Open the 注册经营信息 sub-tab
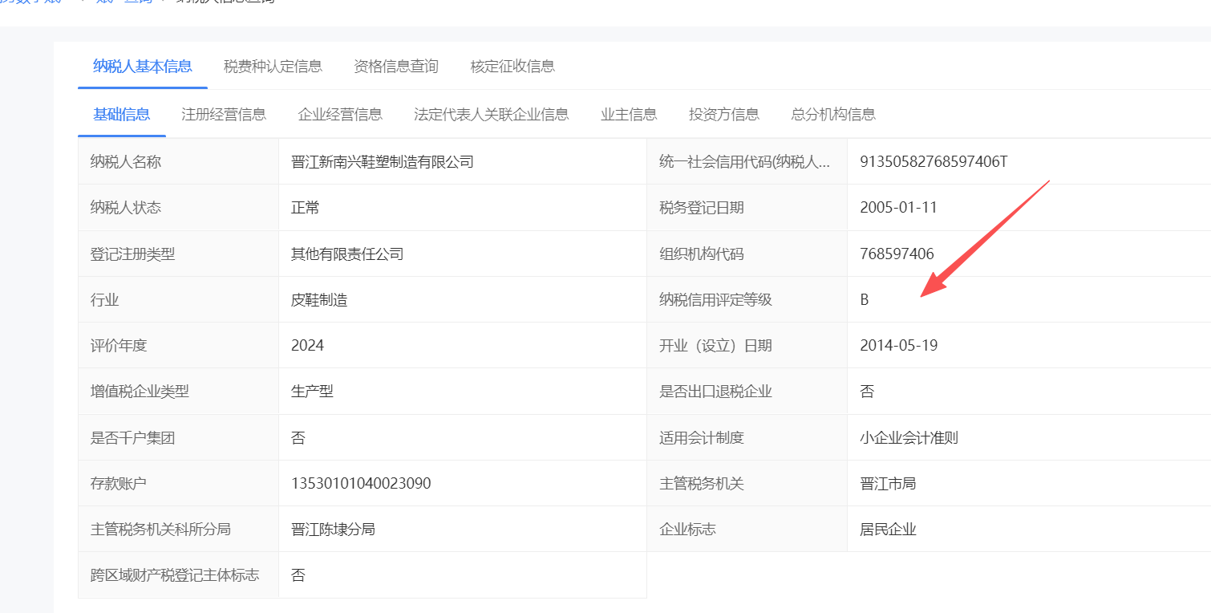The height and width of the screenshot is (613, 1211). pyautogui.click(x=224, y=115)
